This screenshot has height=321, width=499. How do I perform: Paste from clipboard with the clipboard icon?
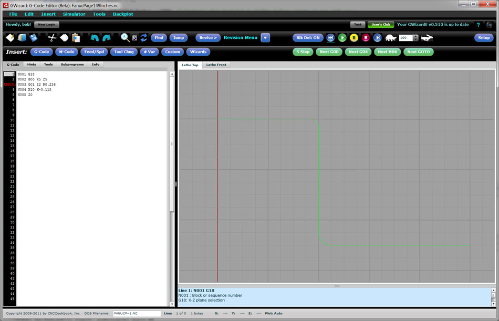tap(75, 37)
